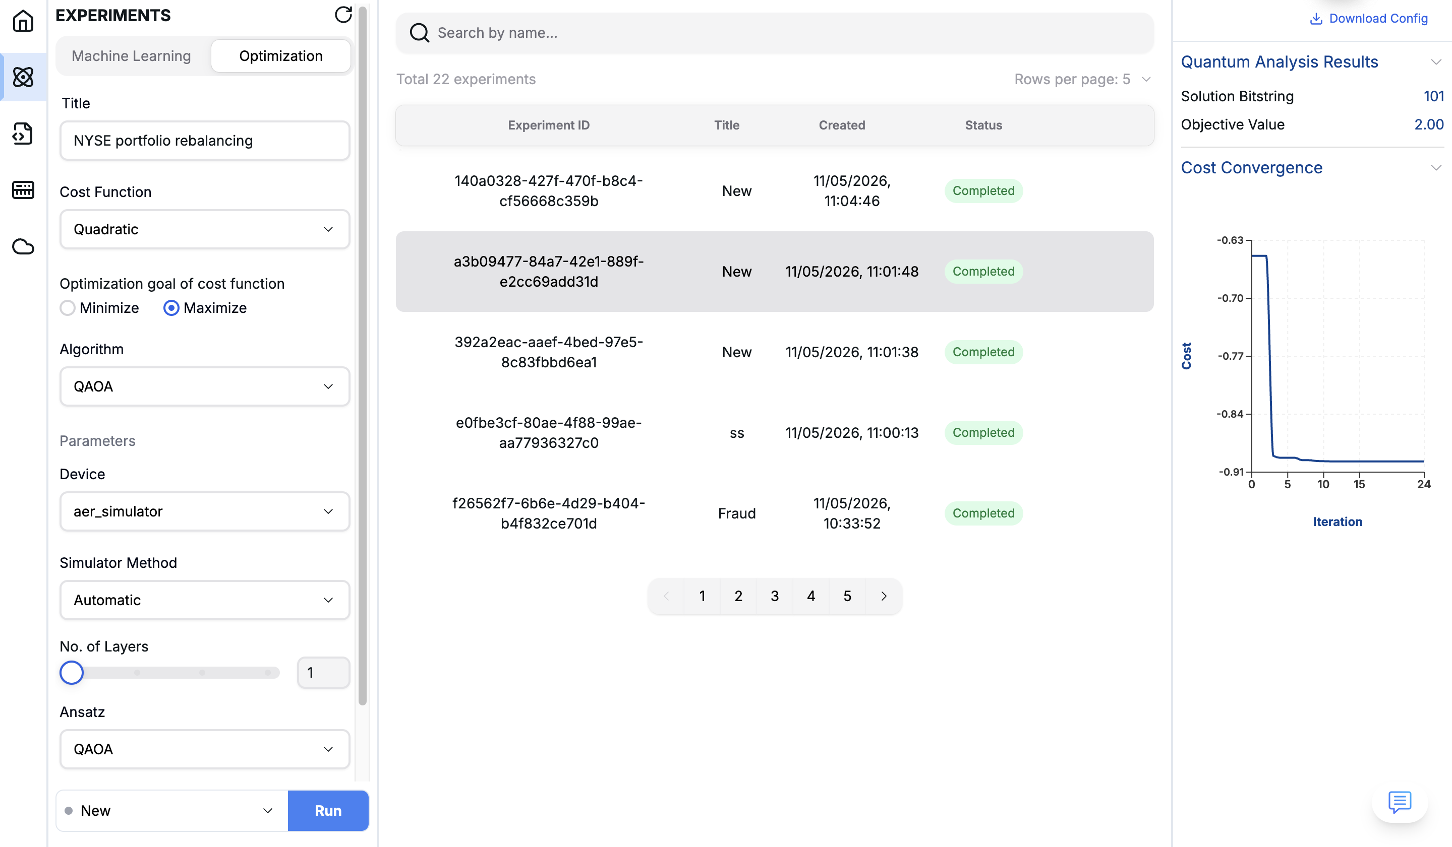Select experiment 140a0328-427f row
This screenshot has height=847, width=1452.
(x=774, y=191)
